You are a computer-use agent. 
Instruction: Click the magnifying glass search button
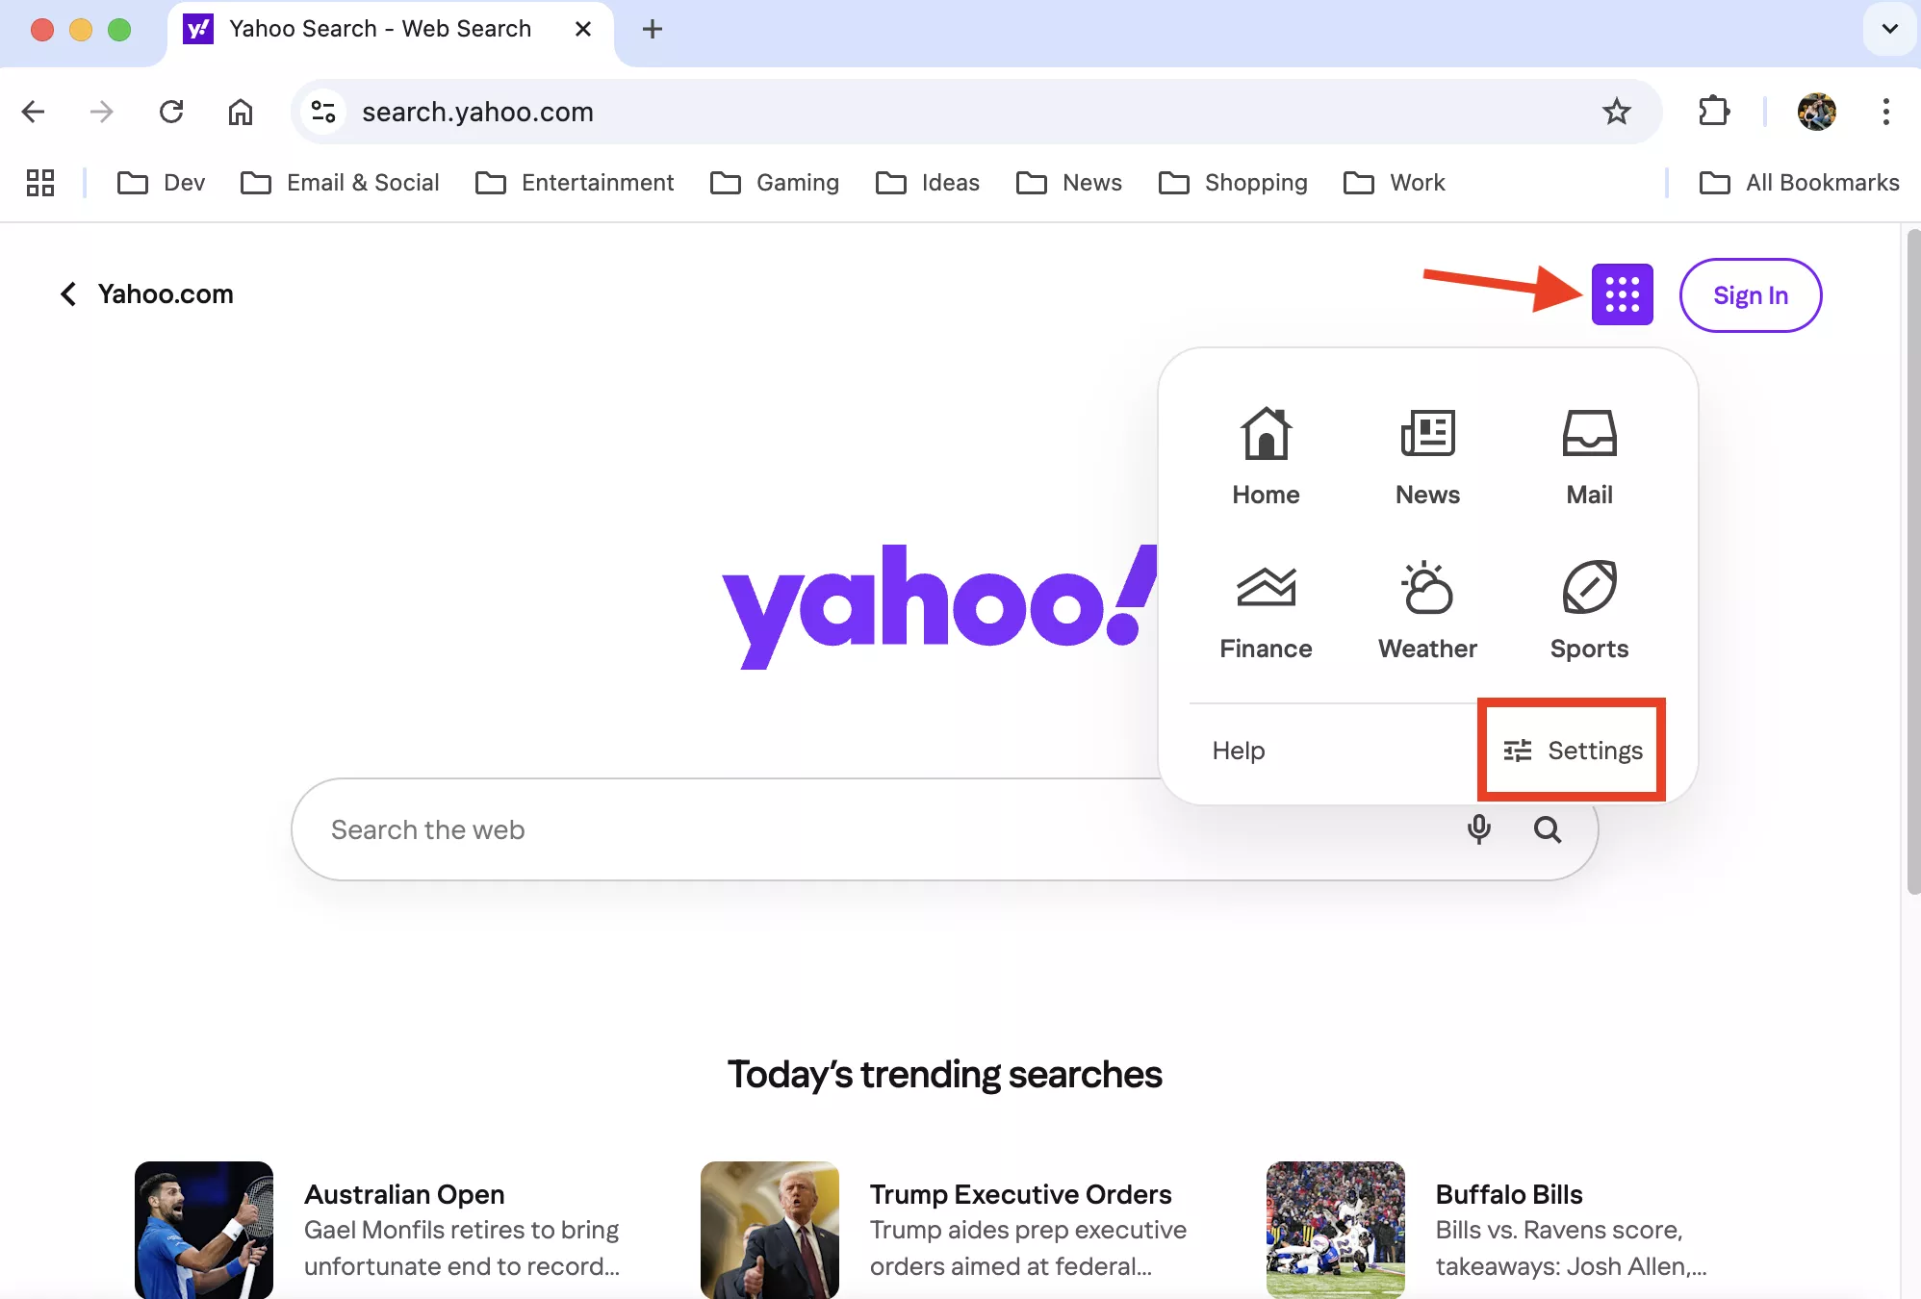(x=1547, y=828)
